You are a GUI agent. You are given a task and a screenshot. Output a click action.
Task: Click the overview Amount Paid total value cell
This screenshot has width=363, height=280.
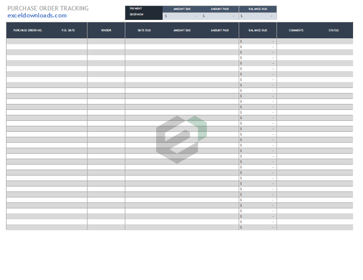(219, 16)
